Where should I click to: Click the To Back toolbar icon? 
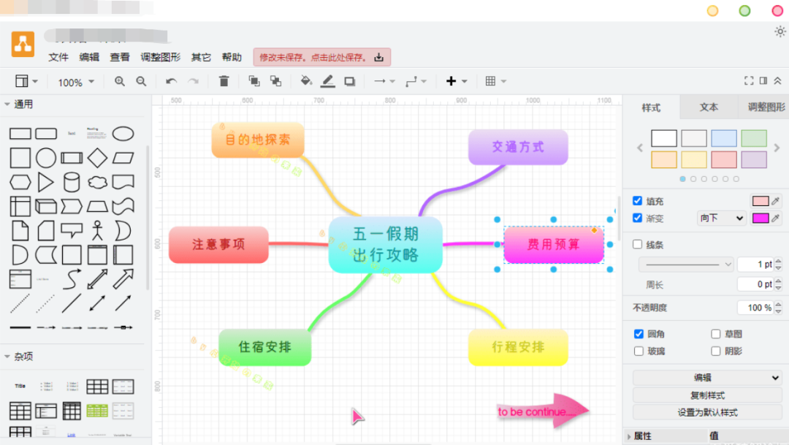pyautogui.click(x=276, y=80)
